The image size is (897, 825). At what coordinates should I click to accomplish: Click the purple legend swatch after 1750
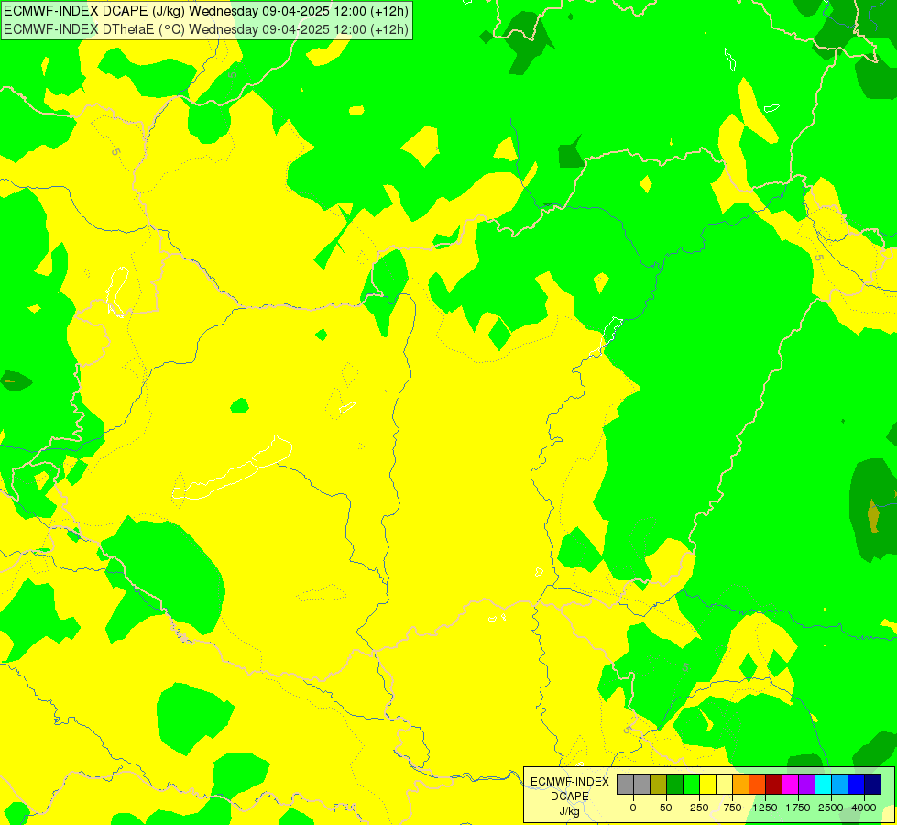pyautogui.click(x=807, y=785)
